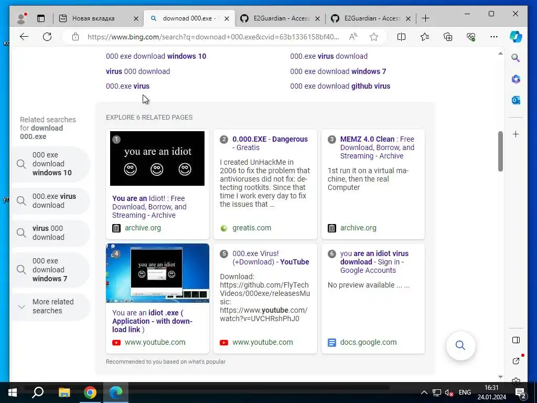Viewport: 537px width, 403px height.
Task: Open the Split screen icon
Action: (401, 37)
